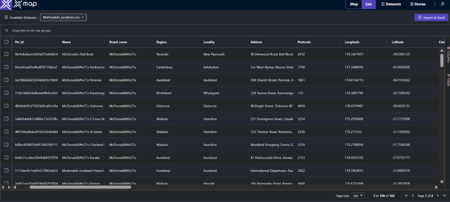Sort by the Poi_id column header
450x202 pixels.
coord(19,42)
